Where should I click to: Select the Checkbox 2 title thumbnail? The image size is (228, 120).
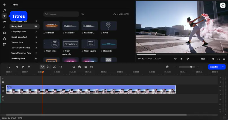tap(89, 26)
